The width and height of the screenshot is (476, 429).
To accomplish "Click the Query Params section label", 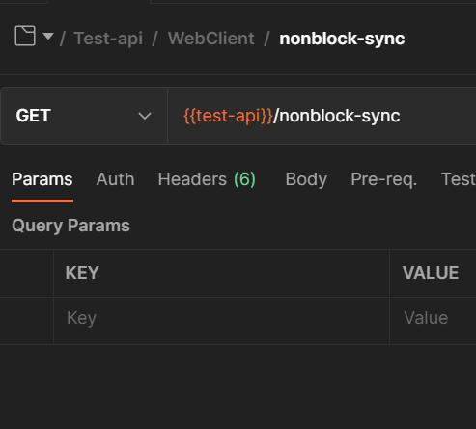I will pos(70,226).
